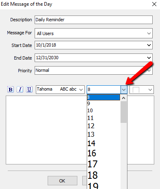Click the Priority Normal field

pyautogui.click(x=94, y=70)
